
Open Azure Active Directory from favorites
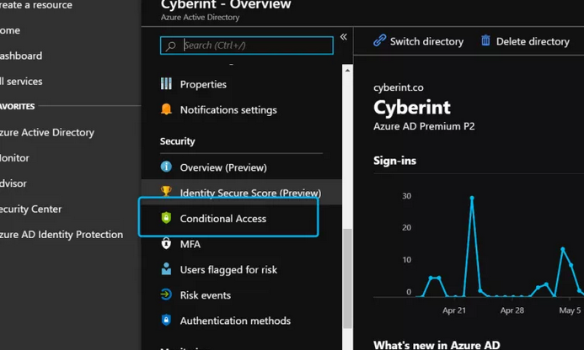46,132
